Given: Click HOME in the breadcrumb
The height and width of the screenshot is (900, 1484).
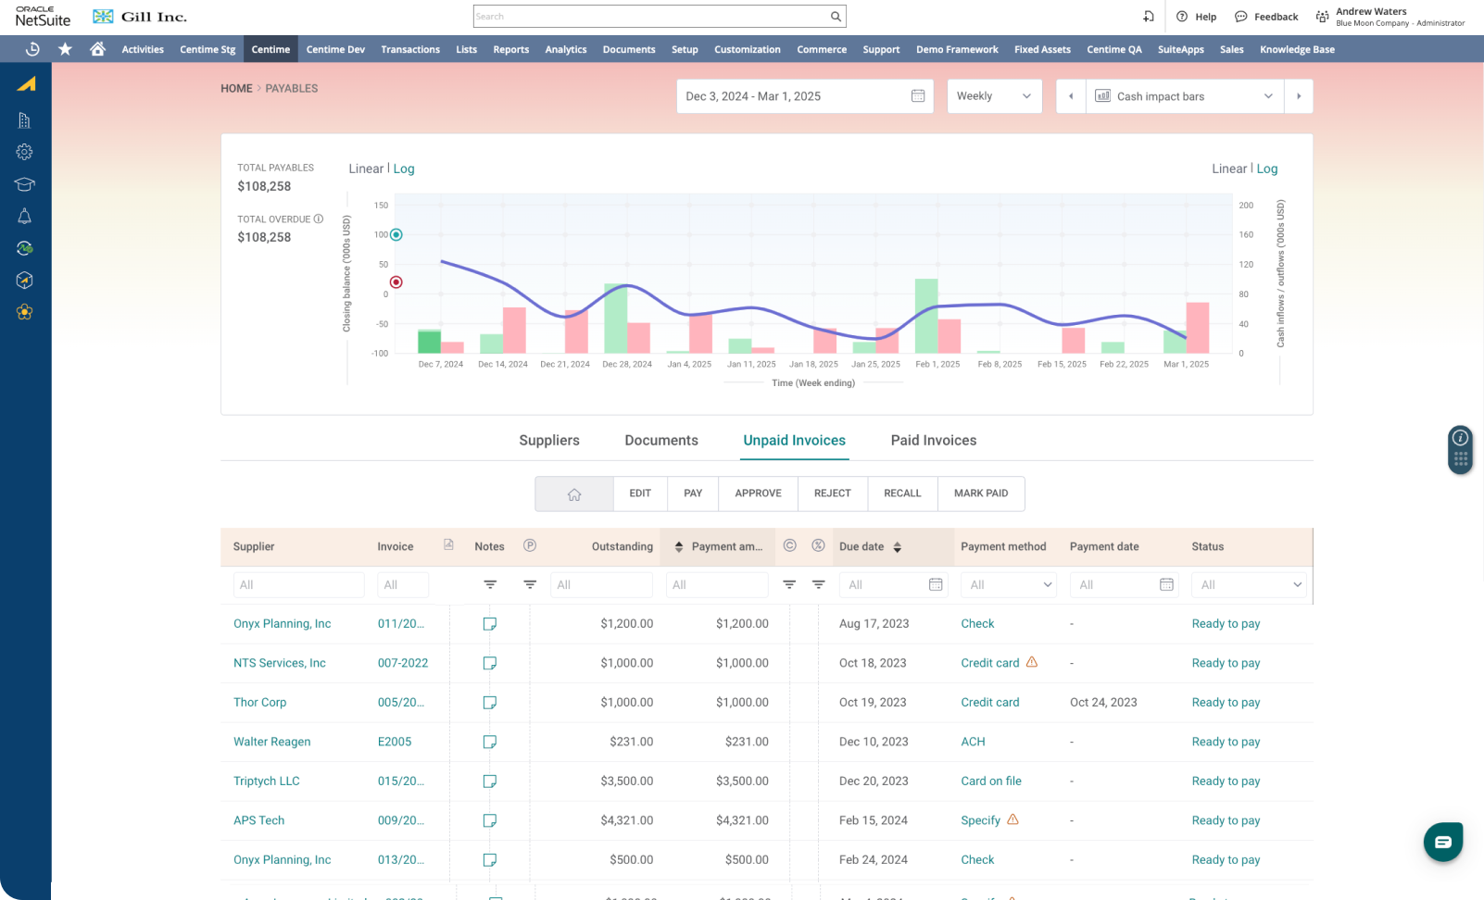Looking at the screenshot, I should click(x=236, y=89).
